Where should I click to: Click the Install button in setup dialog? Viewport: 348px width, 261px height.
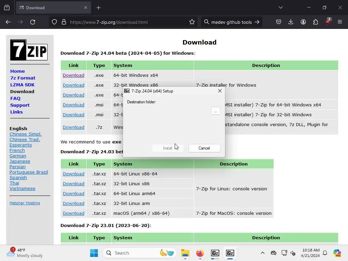pyautogui.click(x=168, y=148)
